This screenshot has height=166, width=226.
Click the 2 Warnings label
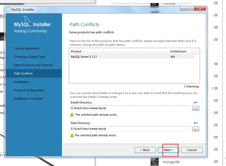[x=192, y=86]
